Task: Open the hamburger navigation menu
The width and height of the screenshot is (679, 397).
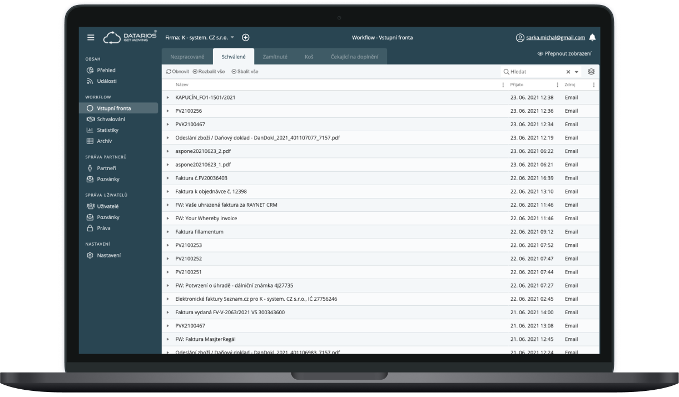Action: coord(91,38)
